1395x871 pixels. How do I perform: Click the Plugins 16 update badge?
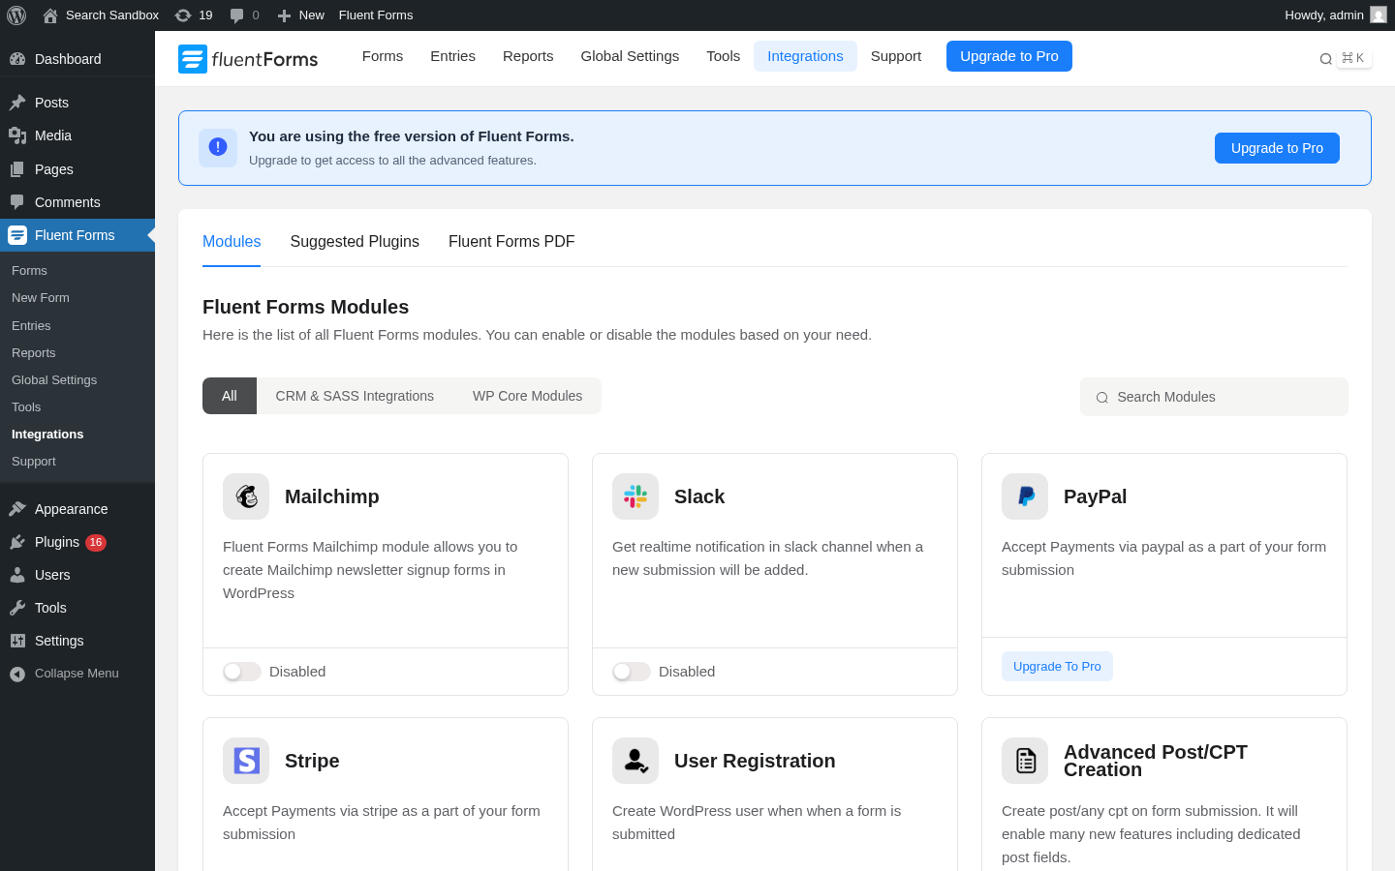point(96,543)
